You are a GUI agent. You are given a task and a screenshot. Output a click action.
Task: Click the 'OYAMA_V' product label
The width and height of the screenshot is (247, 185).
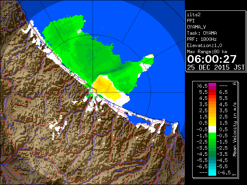click(196, 27)
